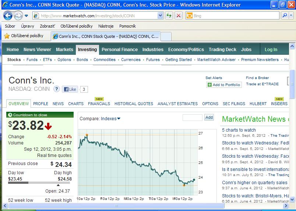
Task: Click Find a Broker link
Action: 257,78
